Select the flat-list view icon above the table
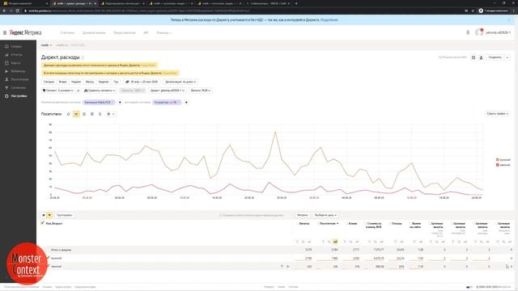The width and height of the screenshot is (518, 291). click(x=44, y=215)
